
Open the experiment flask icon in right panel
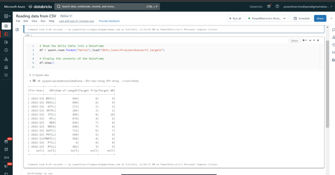click(x=333, y=37)
